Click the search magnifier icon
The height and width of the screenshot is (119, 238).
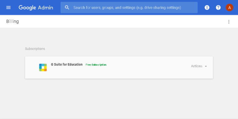point(67,7)
